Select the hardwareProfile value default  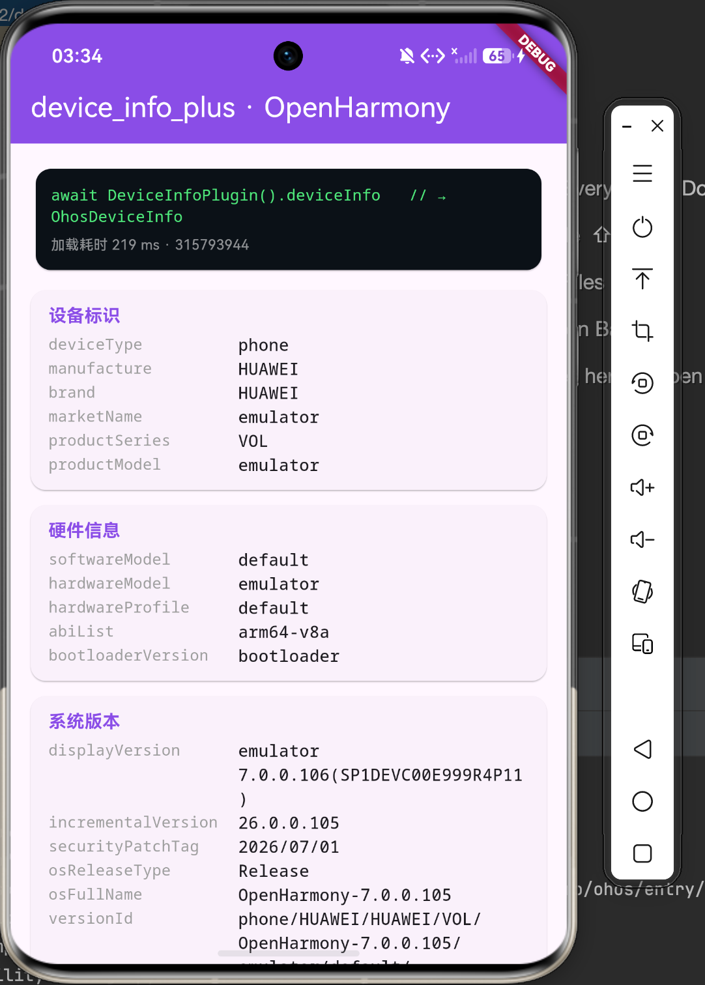(273, 608)
